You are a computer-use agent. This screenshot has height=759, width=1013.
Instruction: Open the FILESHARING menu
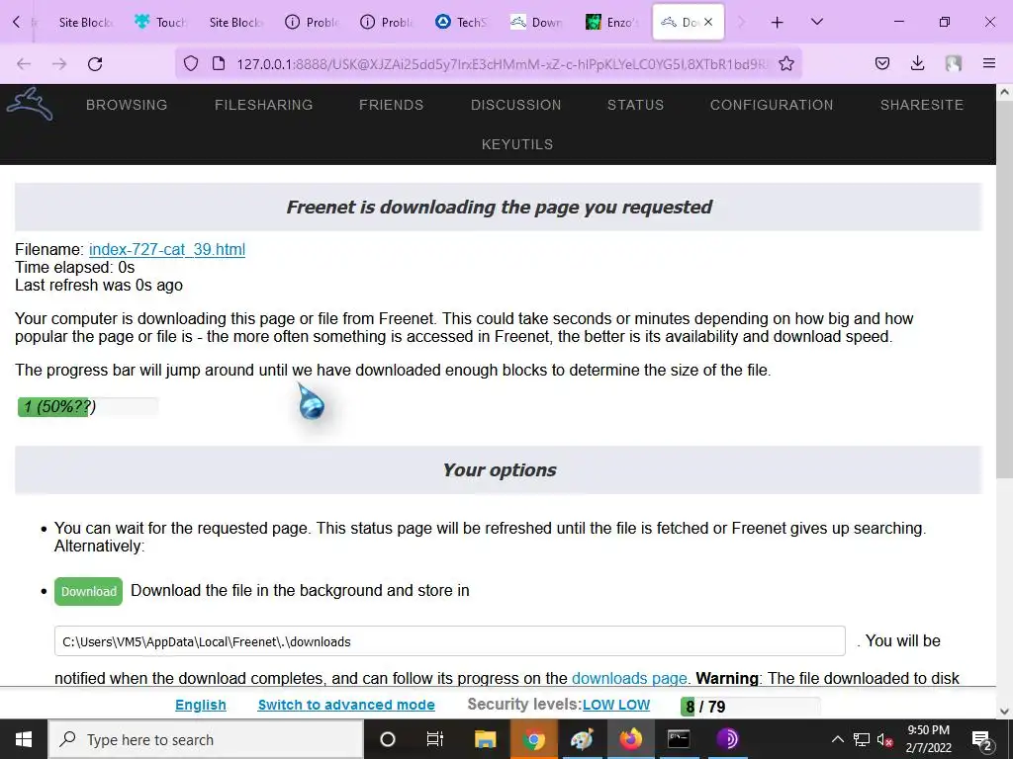[x=263, y=105]
